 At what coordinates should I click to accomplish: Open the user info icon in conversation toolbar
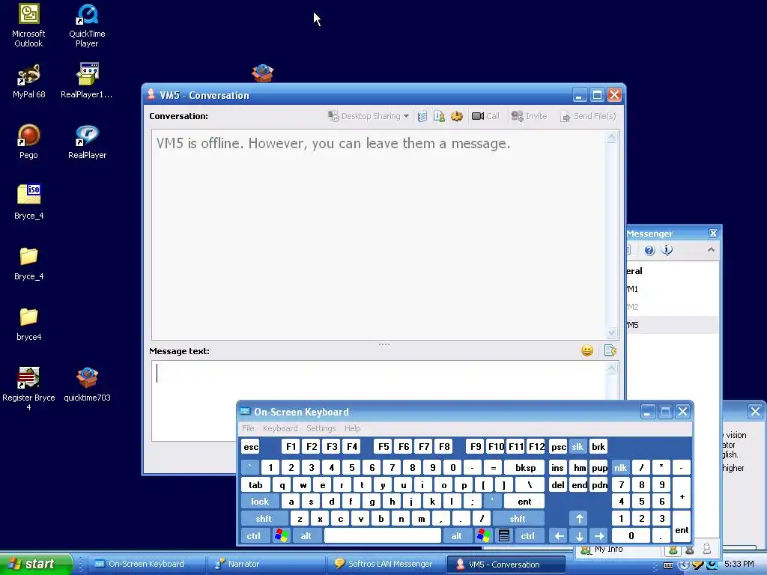(439, 116)
